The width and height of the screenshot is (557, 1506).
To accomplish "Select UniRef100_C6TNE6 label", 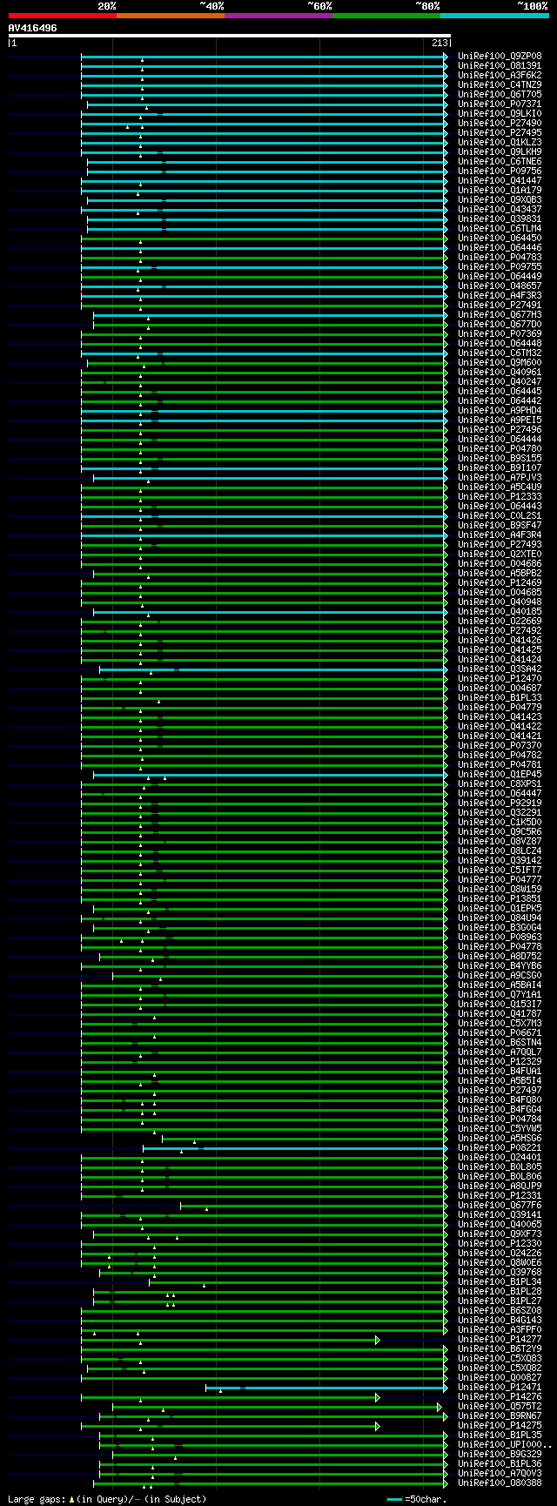I will [500, 162].
